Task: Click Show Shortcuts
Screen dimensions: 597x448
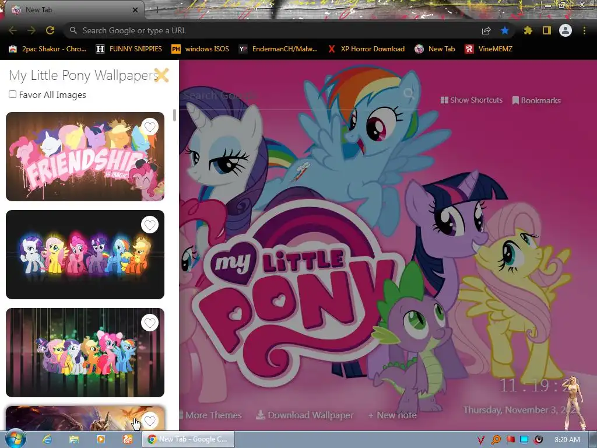Action: [471, 100]
